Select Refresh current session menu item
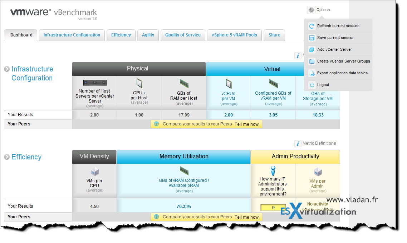The height and width of the screenshot is (243, 407). [x=338, y=26]
